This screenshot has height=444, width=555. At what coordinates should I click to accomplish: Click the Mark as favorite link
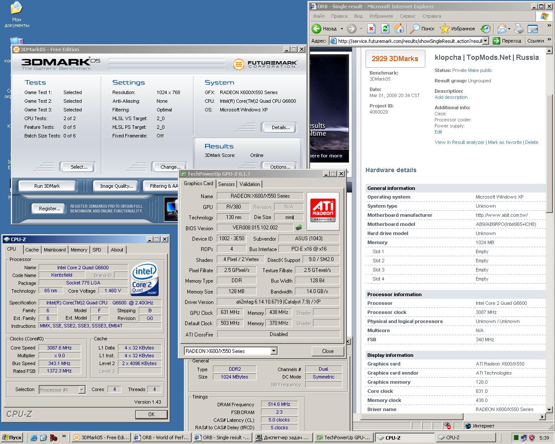505,142
